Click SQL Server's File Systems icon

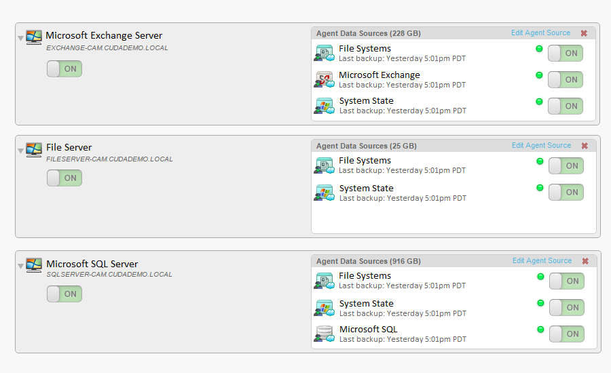coord(325,280)
